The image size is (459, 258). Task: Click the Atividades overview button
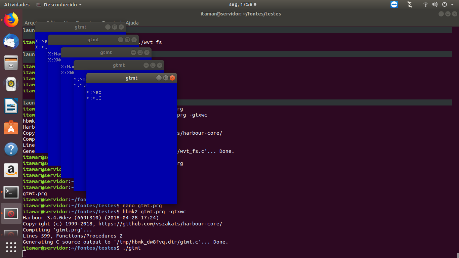pyautogui.click(x=16, y=5)
